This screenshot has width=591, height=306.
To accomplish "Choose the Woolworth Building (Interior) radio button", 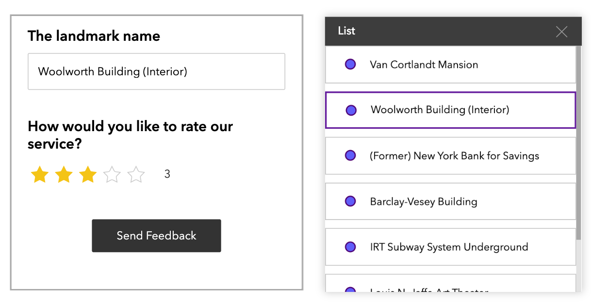I will [x=350, y=110].
